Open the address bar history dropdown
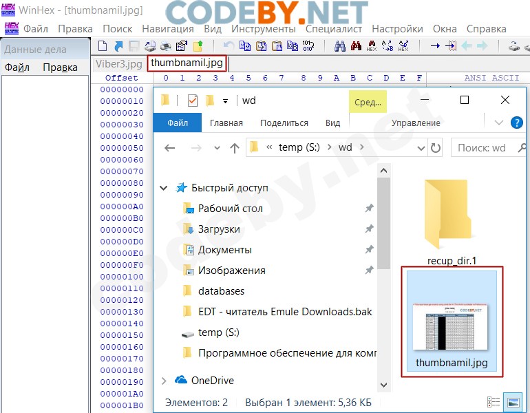530x413 pixels. click(420, 147)
